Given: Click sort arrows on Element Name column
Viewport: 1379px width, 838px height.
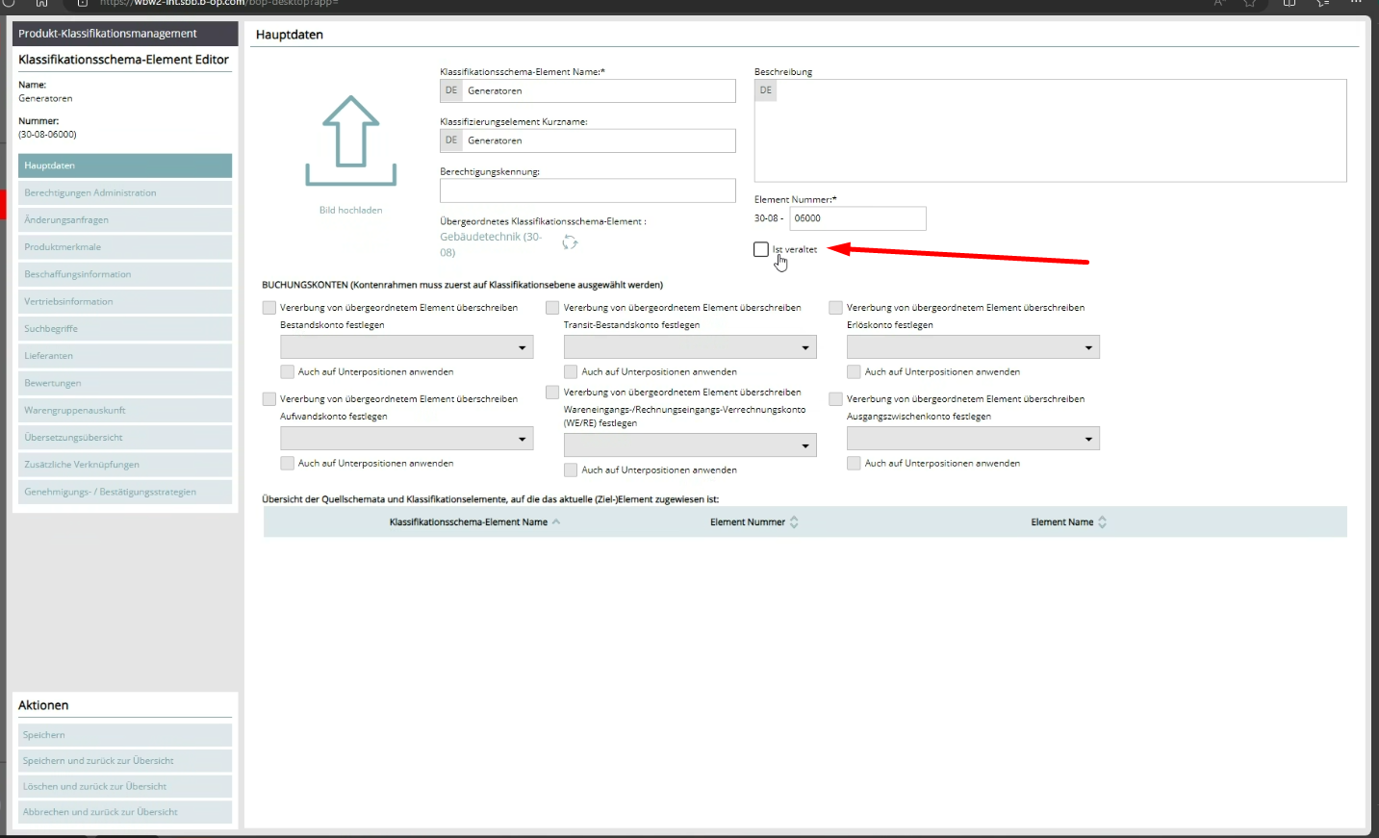Looking at the screenshot, I should click(x=1102, y=522).
